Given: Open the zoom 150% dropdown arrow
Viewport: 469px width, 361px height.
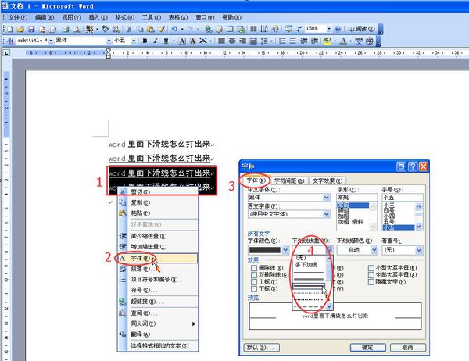Looking at the screenshot, I should pos(329,29).
